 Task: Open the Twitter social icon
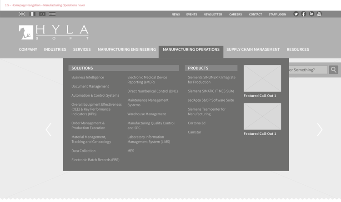coord(296,14)
